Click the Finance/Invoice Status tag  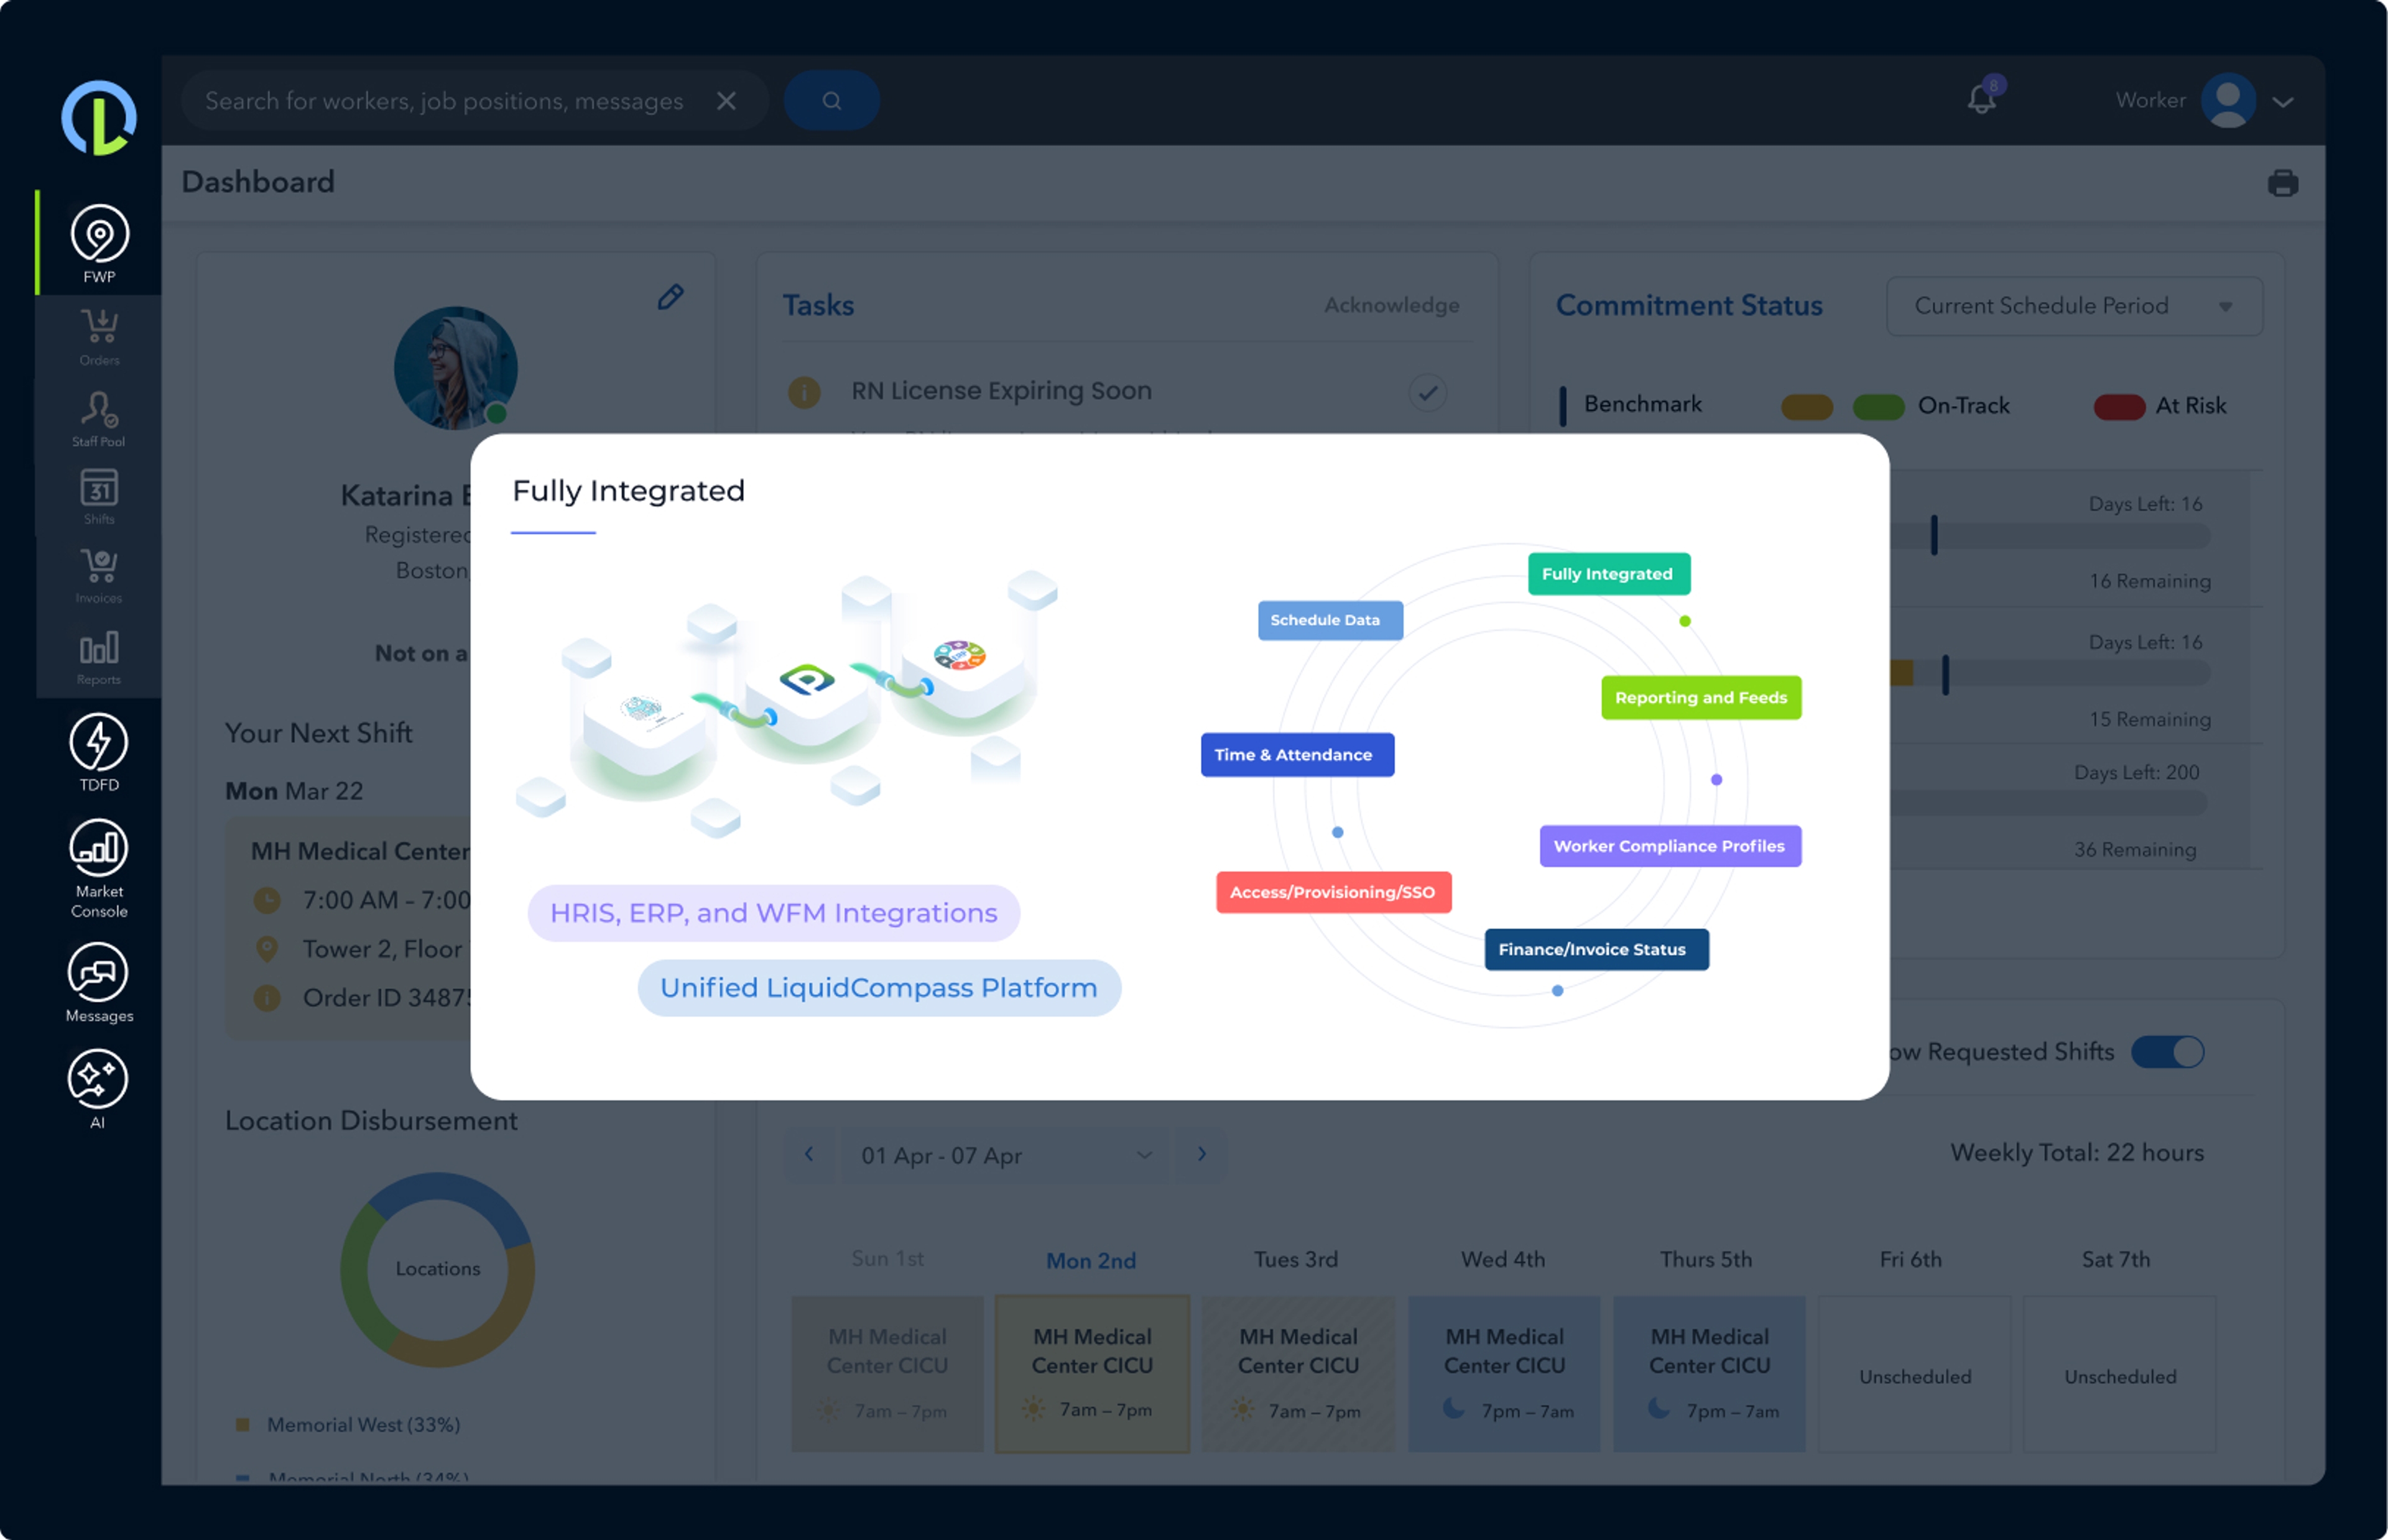point(1596,950)
